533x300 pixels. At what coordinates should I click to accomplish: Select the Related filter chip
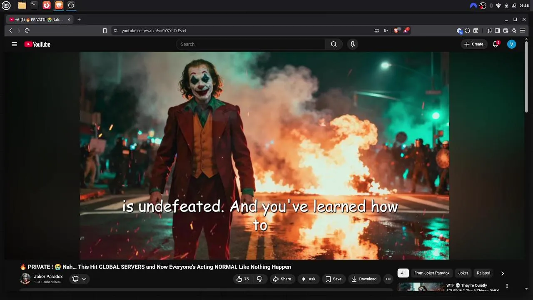(483, 273)
